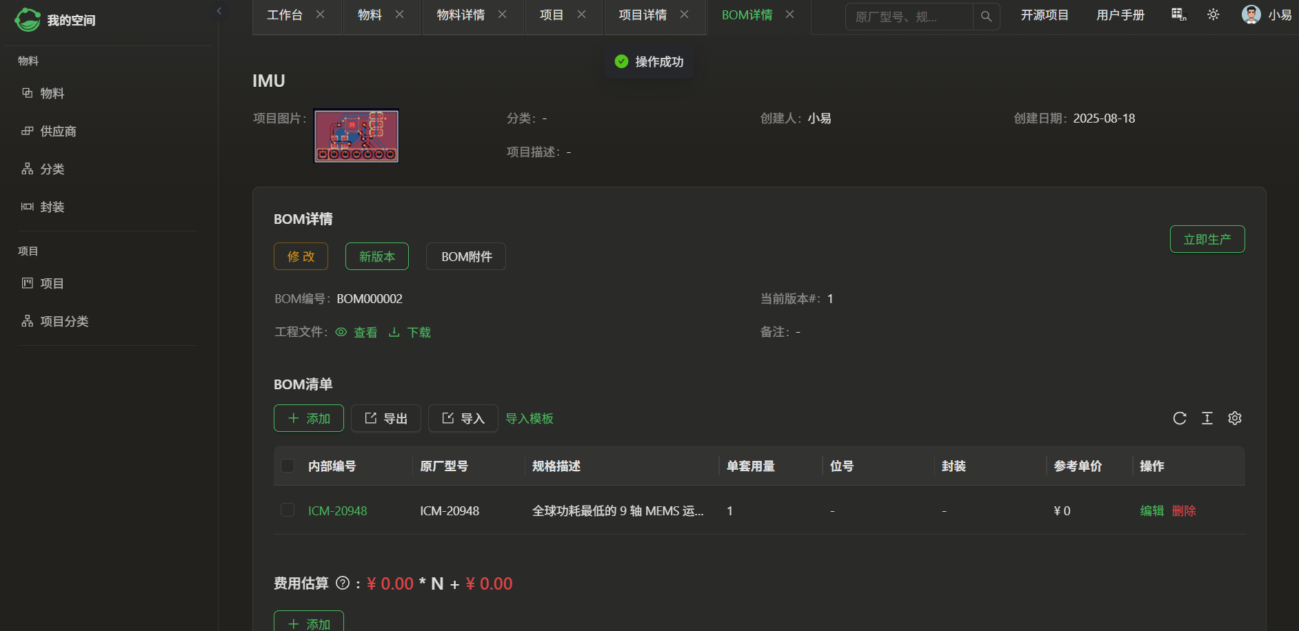
Task: Click 删除 for ICM-20948 row
Action: pyautogui.click(x=1184, y=510)
